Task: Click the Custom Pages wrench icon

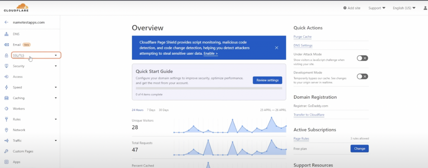Action: (7, 151)
